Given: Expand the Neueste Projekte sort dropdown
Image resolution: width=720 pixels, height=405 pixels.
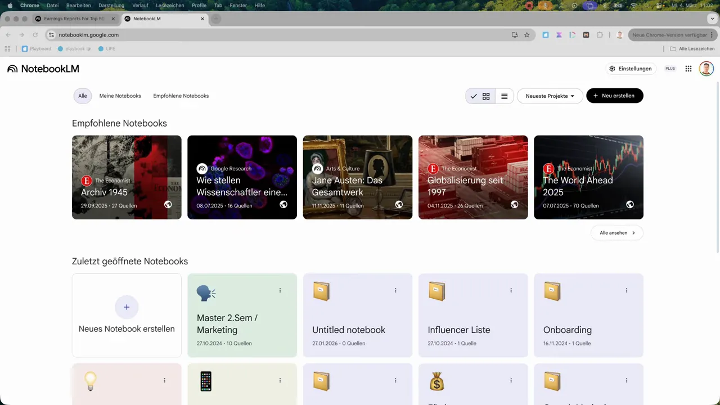Looking at the screenshot, I should click(550, 96).
